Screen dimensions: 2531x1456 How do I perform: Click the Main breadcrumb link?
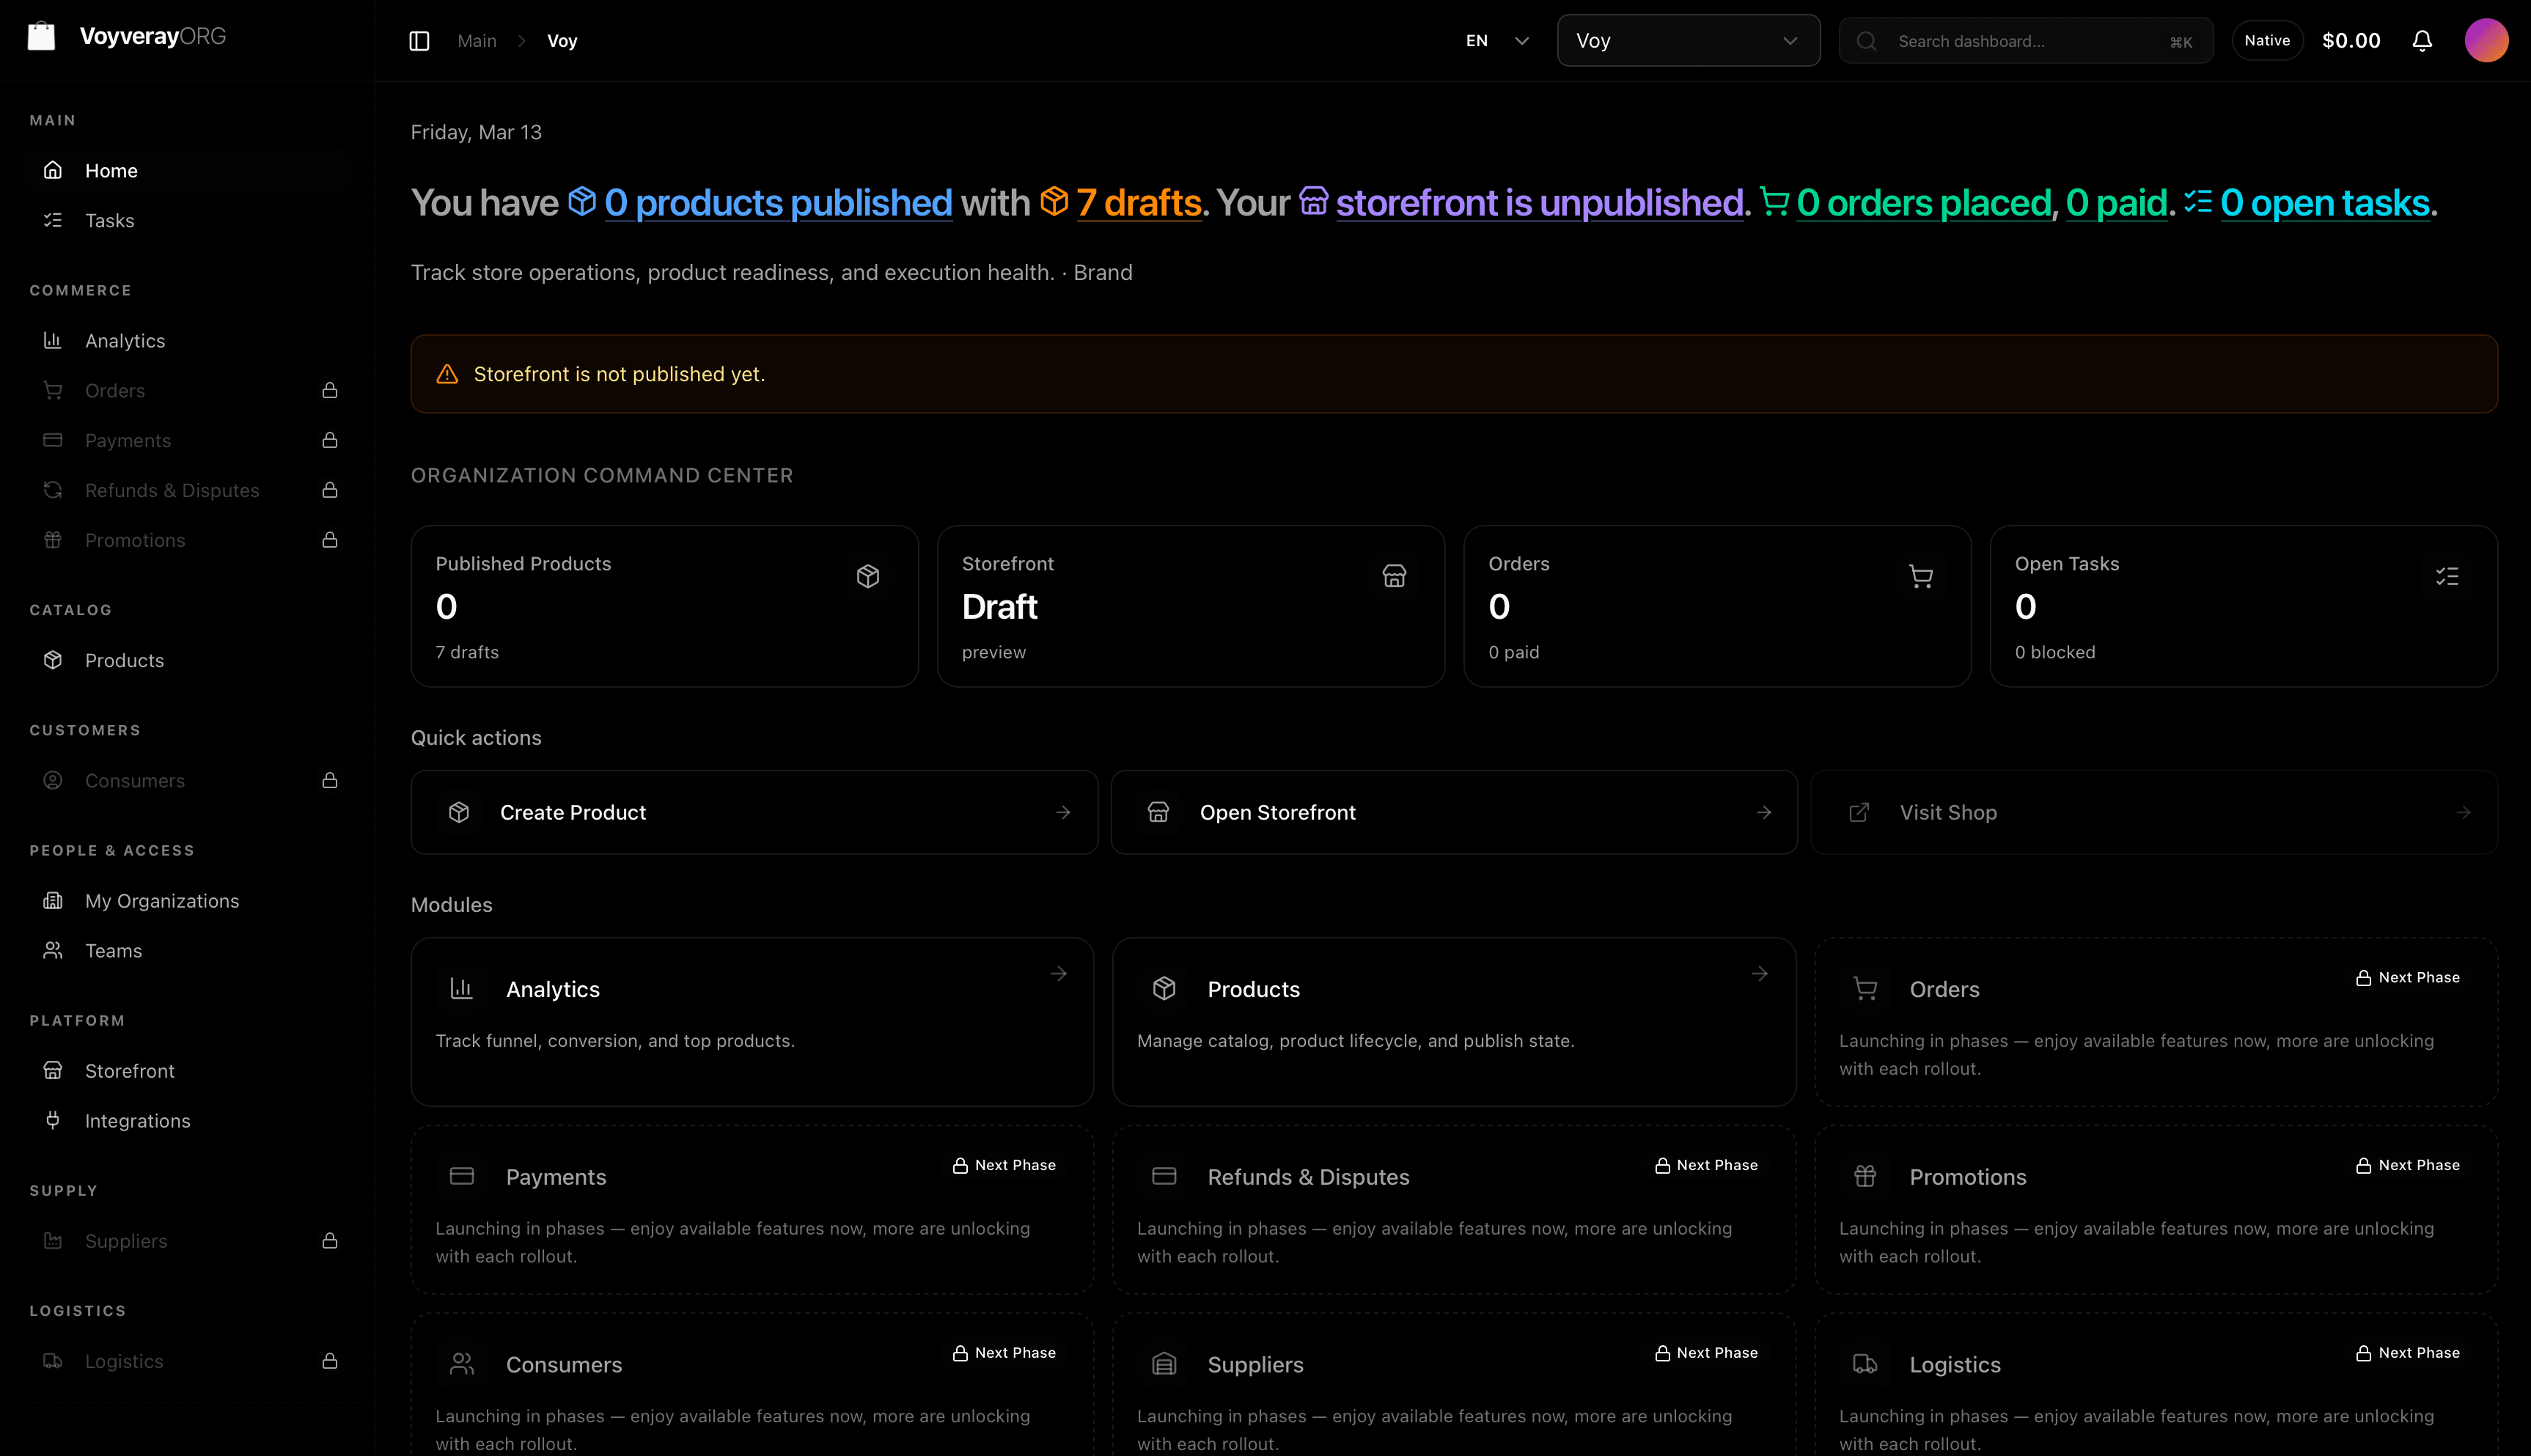pyautogui.click(x=477, y=41)
